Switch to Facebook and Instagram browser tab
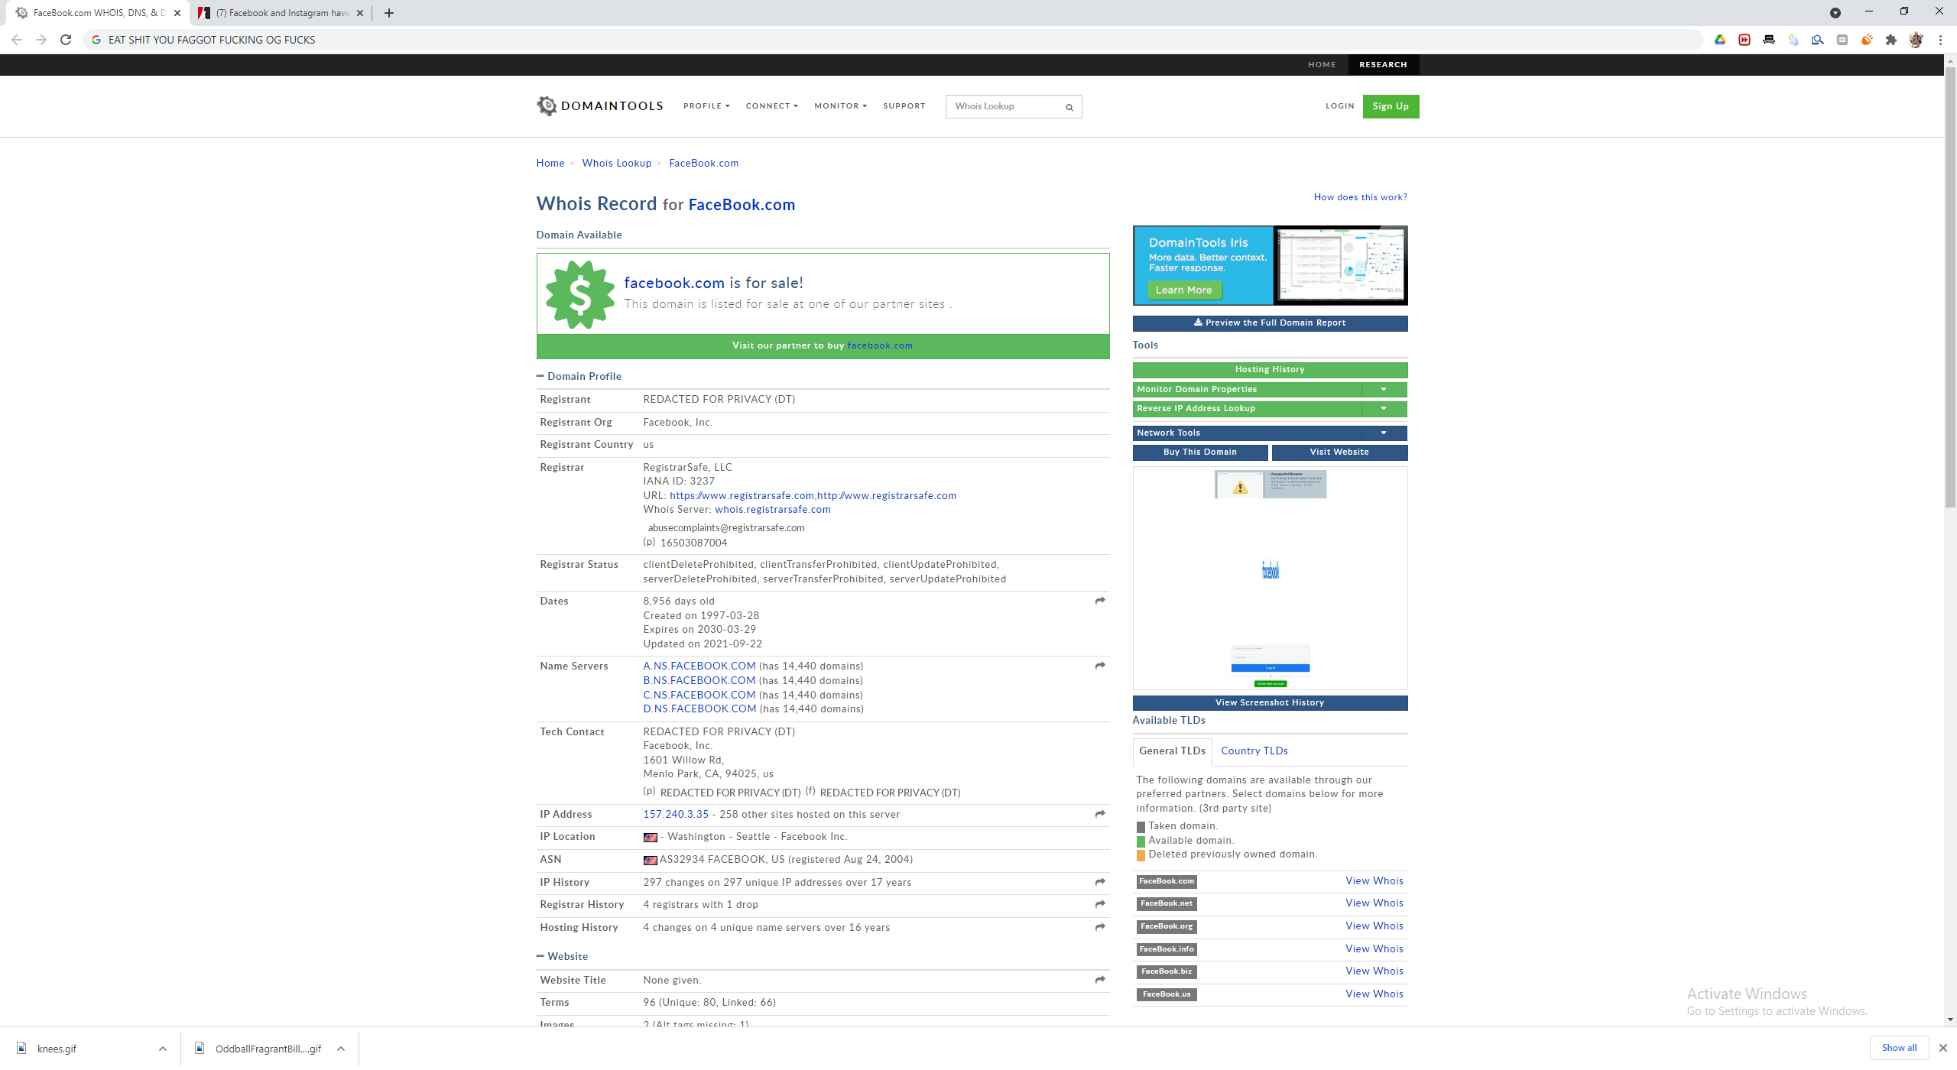The image size is (1957, 1070). [x=282, y=13]
